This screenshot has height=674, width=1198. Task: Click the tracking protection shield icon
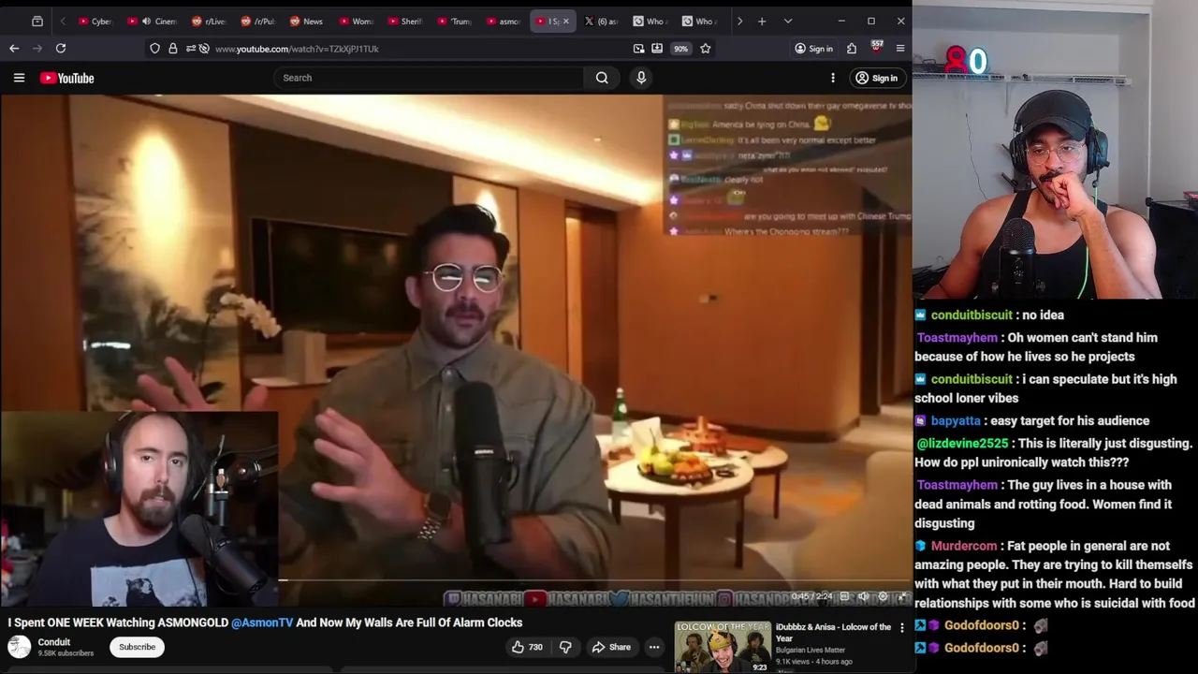click(x=155, y=49)
